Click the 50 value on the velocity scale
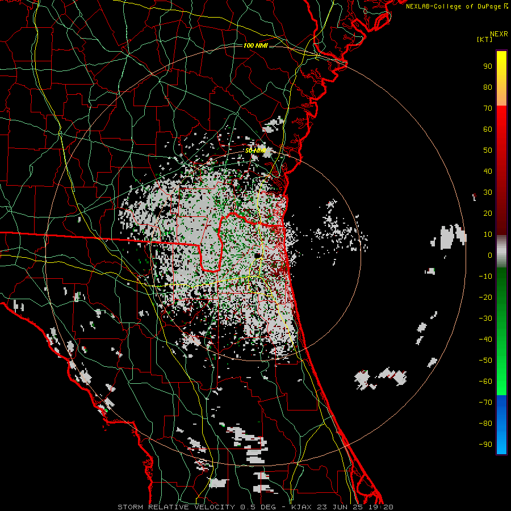Image resolution: width=511 pixels, height=511 pixels. click(x=488, y=150)
